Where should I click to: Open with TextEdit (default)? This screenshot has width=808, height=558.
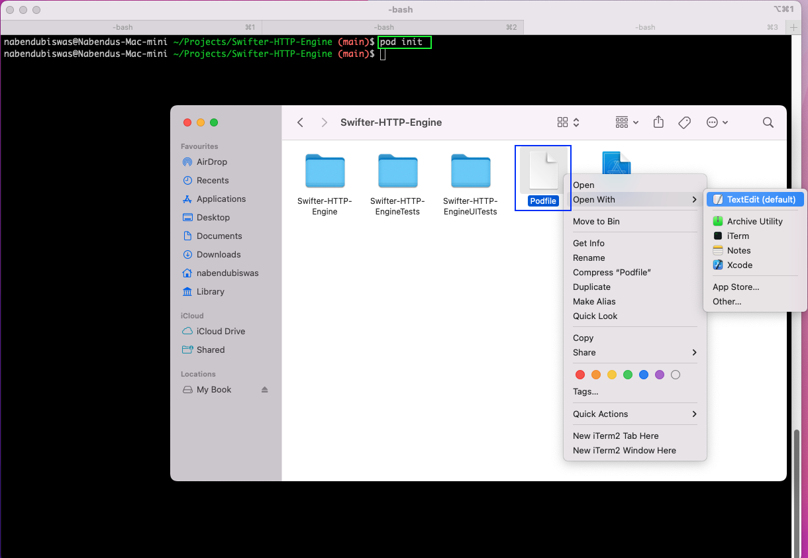tap(755, 199)
